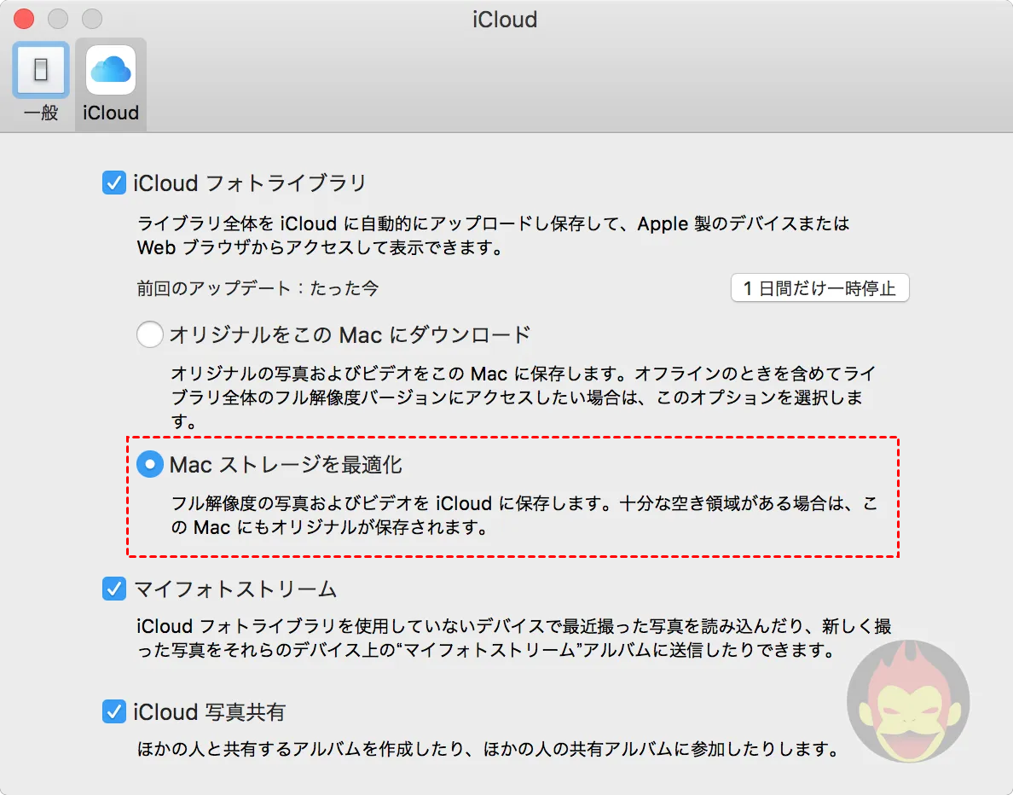The height and width of the screenshot is (795, 1013).
Task: Click the iCloud window title text
Action: coord(505,19)
